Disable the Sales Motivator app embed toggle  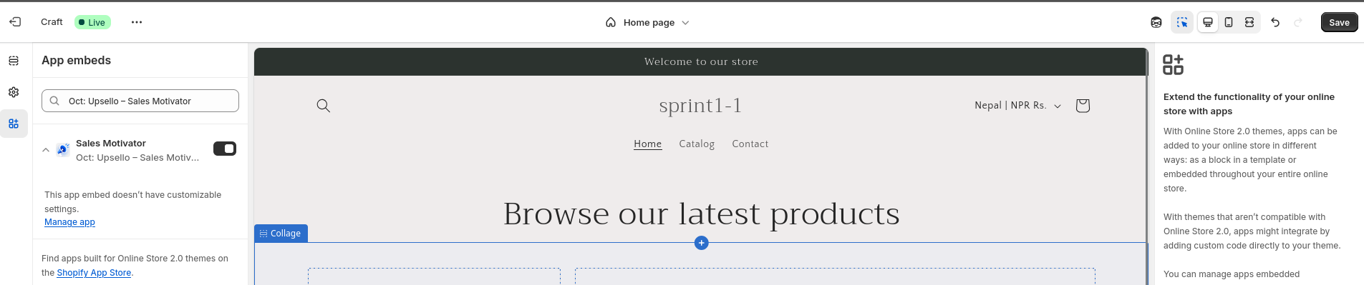[225, 149]
